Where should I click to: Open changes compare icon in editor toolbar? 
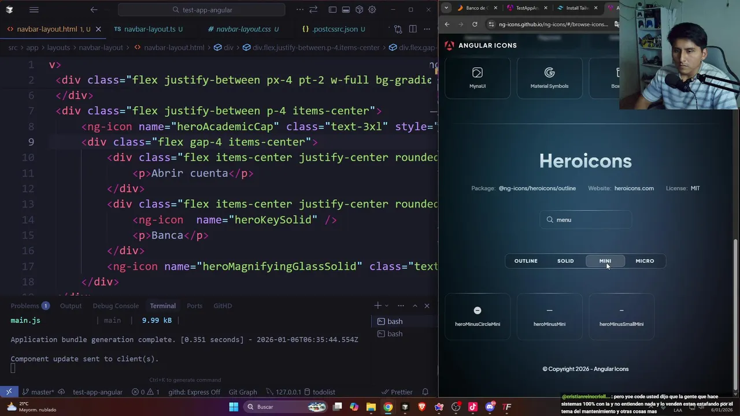click(398, 29)
